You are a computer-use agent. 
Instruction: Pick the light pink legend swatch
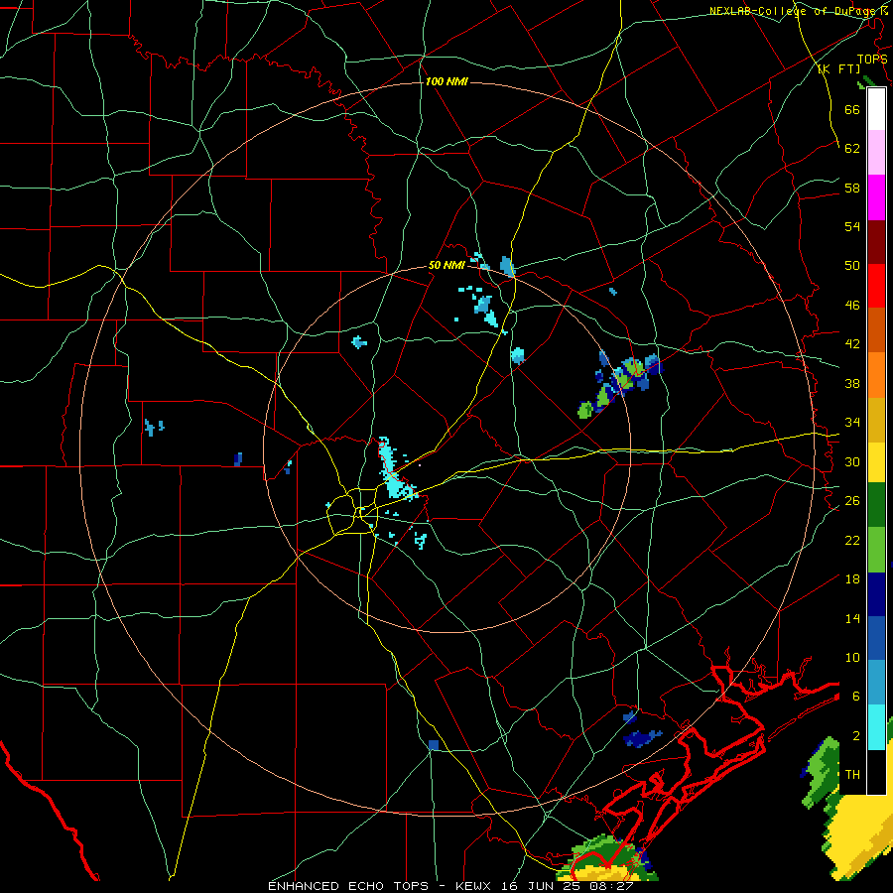876,152
